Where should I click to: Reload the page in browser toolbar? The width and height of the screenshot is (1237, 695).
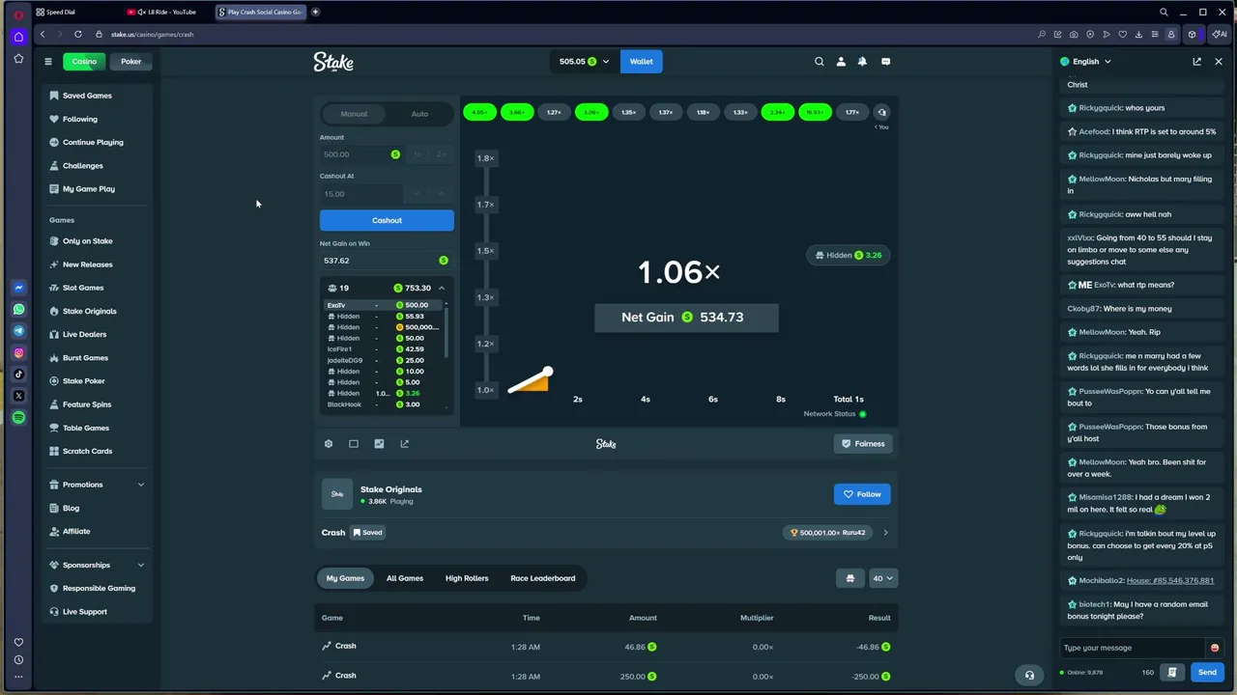click(x=77, y=34)
